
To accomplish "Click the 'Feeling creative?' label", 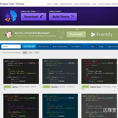I will (55, 12).
